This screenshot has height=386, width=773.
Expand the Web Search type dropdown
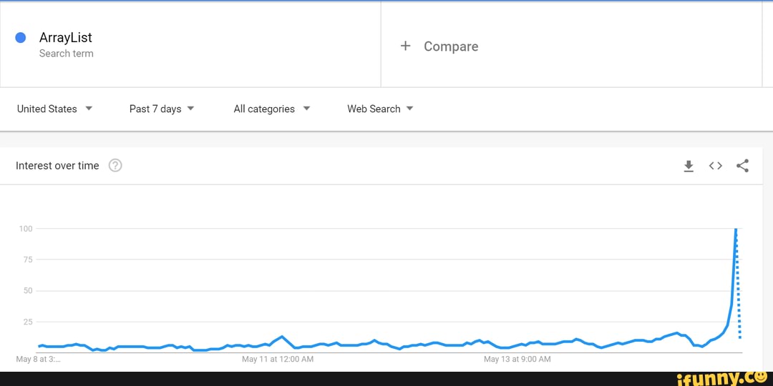coord(380,109)
